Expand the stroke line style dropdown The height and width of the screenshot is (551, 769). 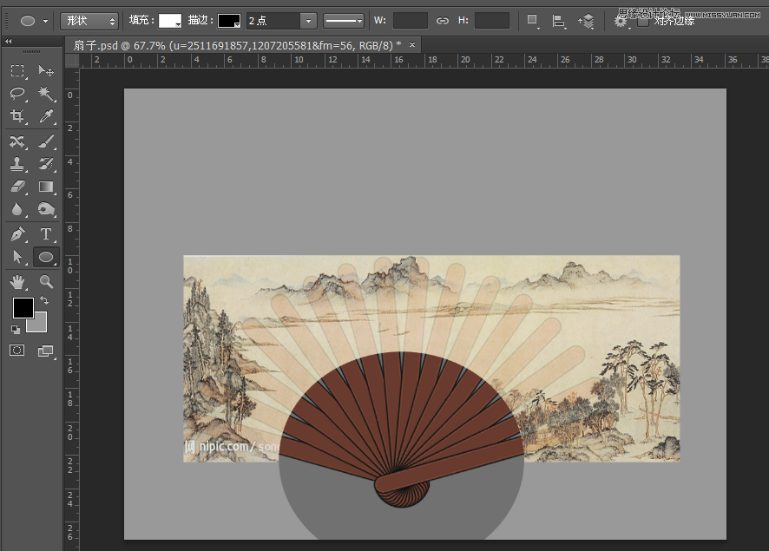tap(344, 21)
